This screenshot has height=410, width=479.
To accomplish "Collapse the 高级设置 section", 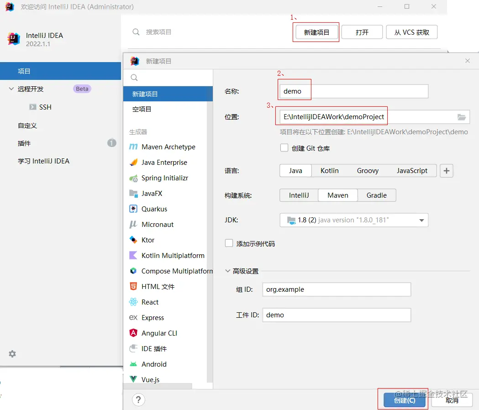I will point(227,271).
